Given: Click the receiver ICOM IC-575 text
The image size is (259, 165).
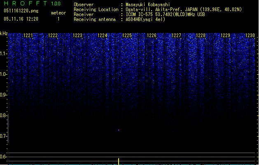Looking at the screenshot, I should pos(165,14).
